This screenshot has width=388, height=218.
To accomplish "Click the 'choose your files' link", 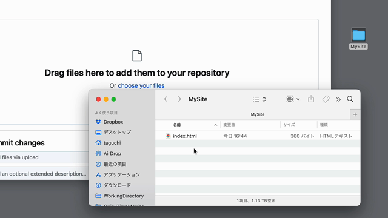I will pos(141,85).
